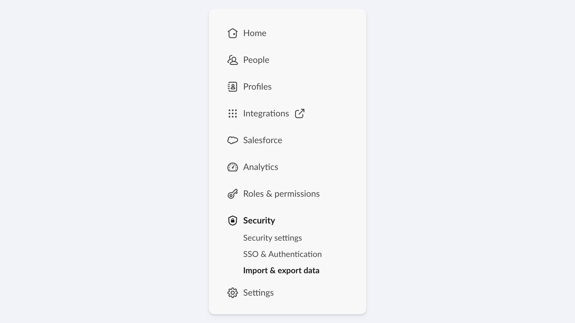Screen dimensions: 575x323
Task: Click the People icon in sidebar
Action: (x=232, y=60)
